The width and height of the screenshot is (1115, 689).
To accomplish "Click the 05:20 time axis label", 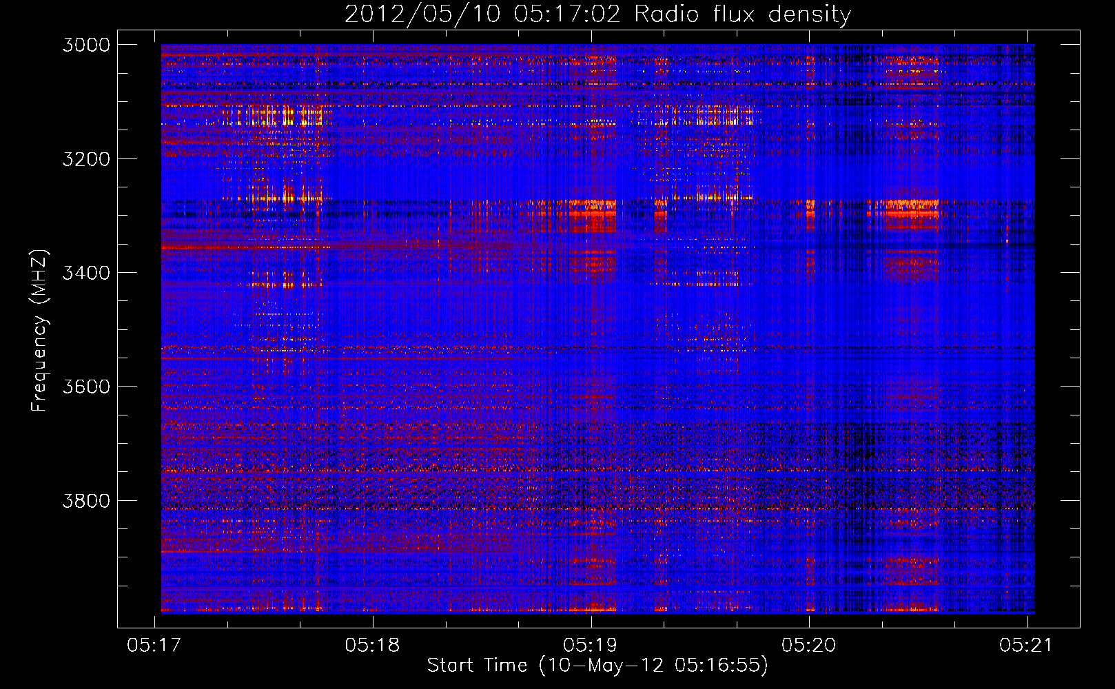I will 808,645.
